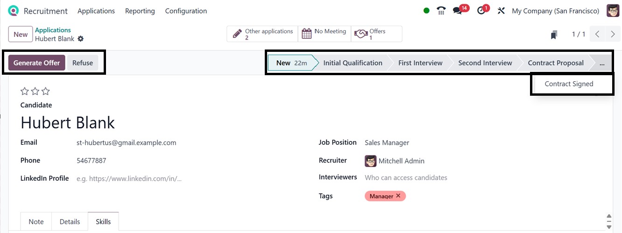Image resolution: width=622 pixels, height=233 pixels.
Task: Click the Generate Offer button
Action: 36,63
